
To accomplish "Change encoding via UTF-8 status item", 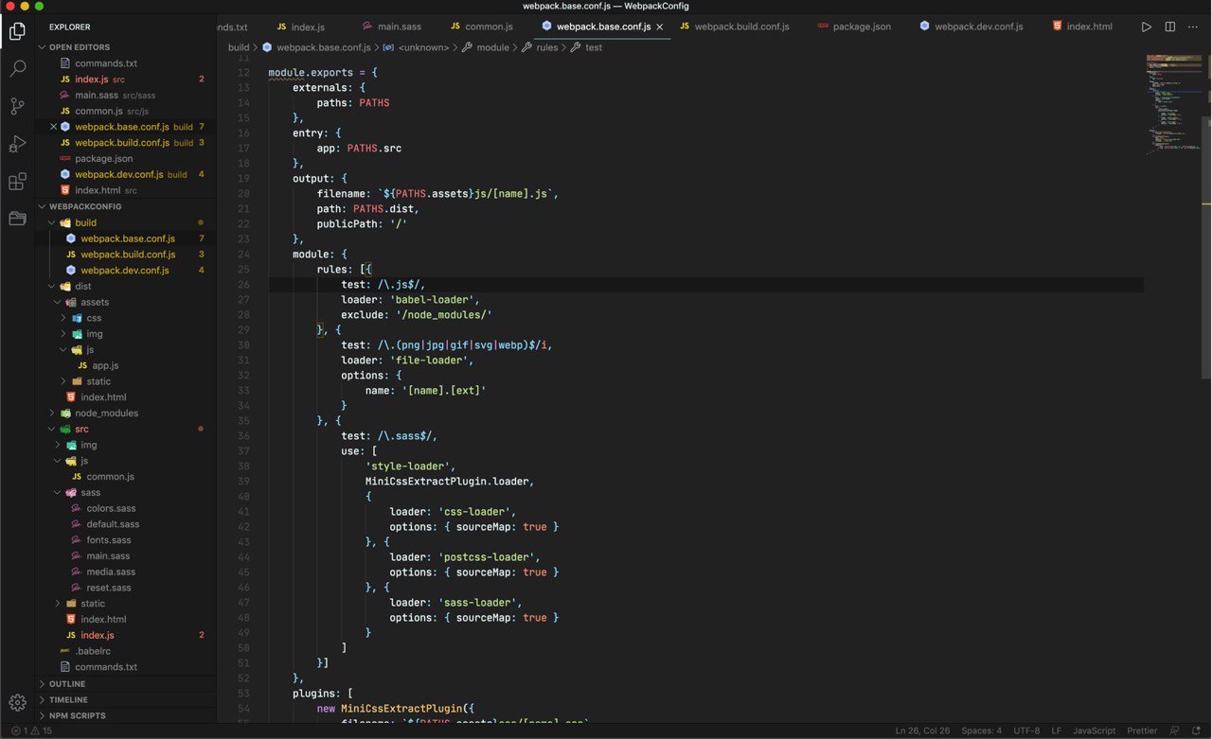I will [x=1027, y=730].
